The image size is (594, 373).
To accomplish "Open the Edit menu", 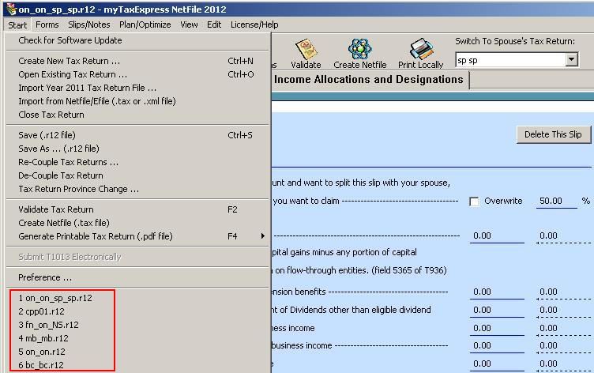I will click(214, 24).
